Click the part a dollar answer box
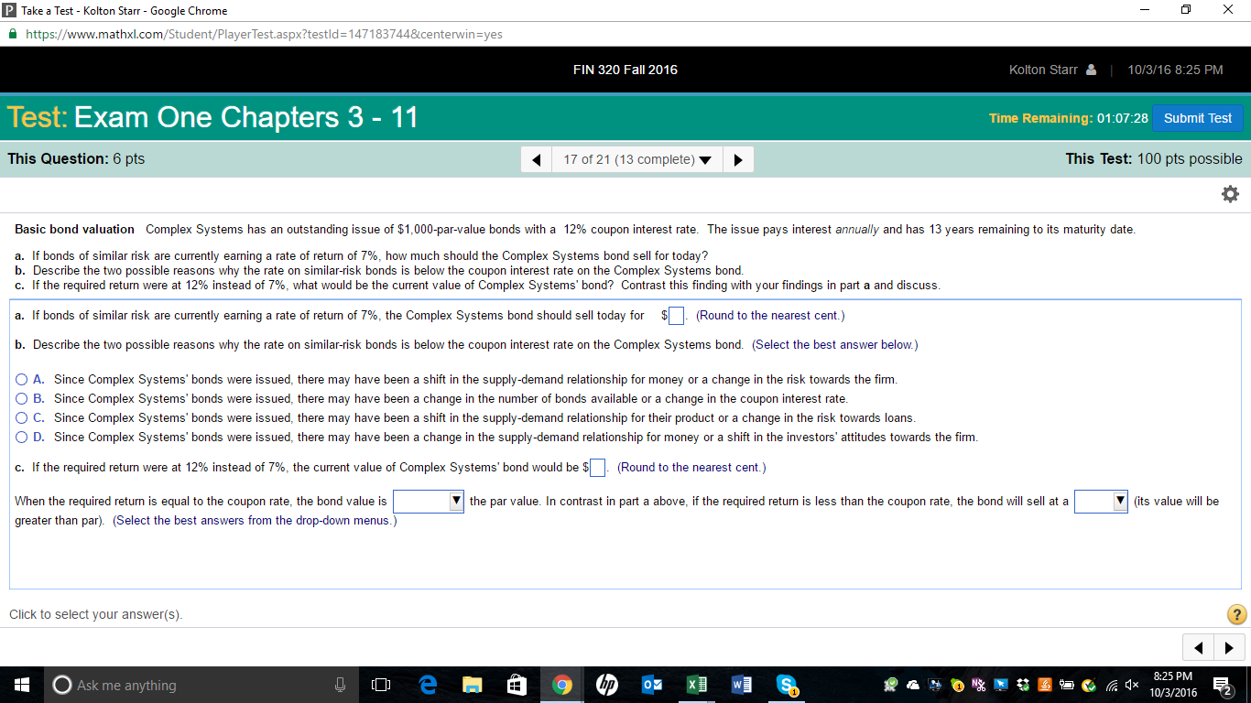The height and width of the screenshot is (703, 1251). (x=677, y=316)
